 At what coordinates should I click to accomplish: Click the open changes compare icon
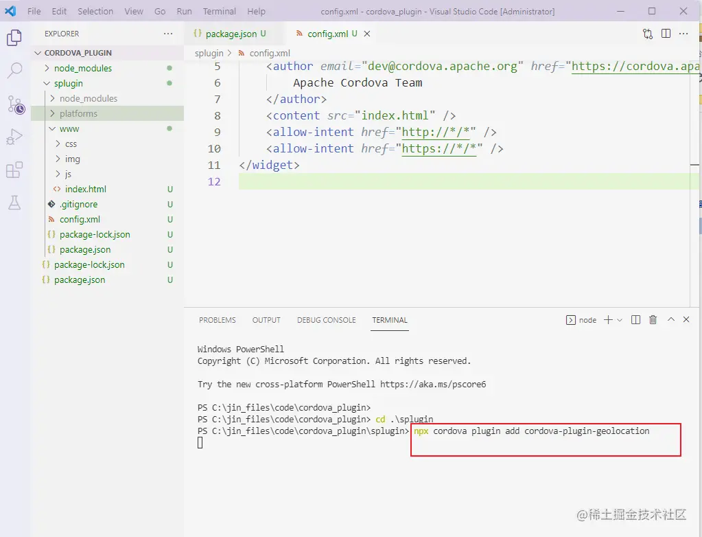pos(648,34)
